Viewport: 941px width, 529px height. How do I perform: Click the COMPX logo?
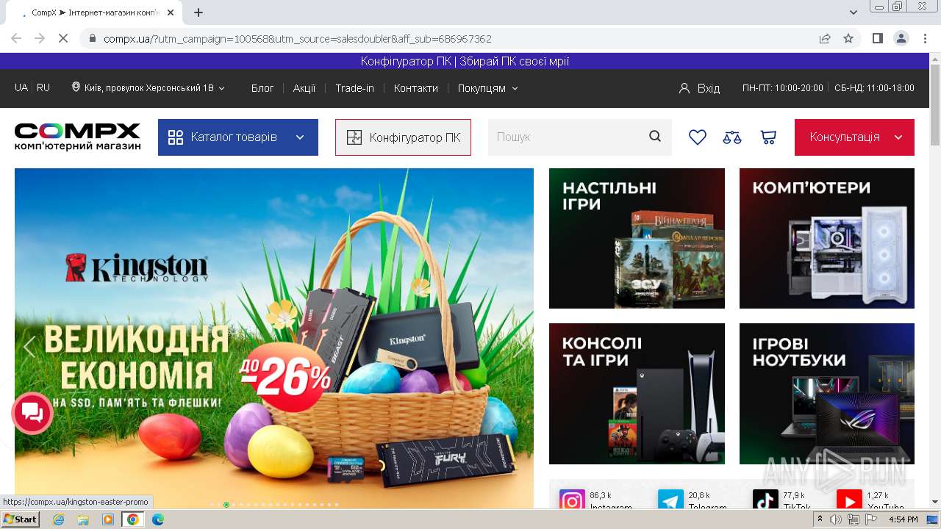coord(77,137)
